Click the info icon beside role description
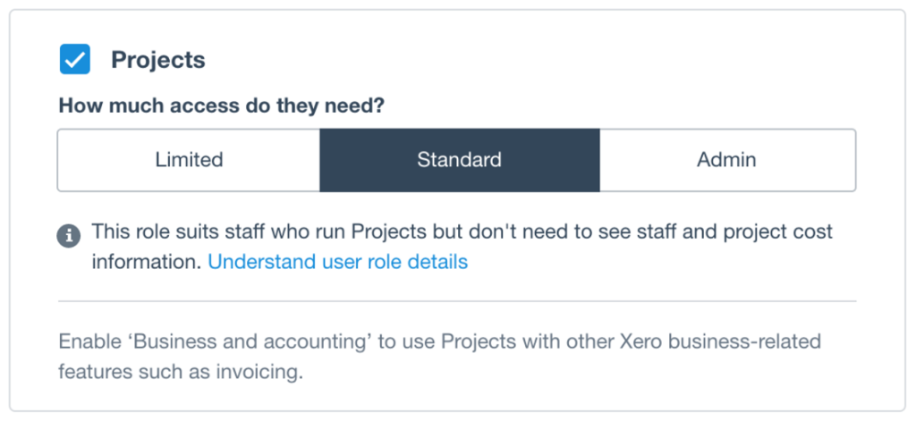Screen dimensions: 916x421 tap(68, 236)
